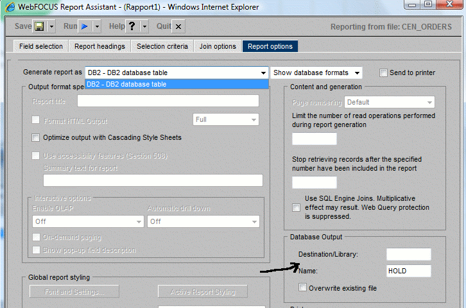This screenshot has width=466, height=308.
Task: Open the Save dropdown arrow
Action: coord(51,26)
